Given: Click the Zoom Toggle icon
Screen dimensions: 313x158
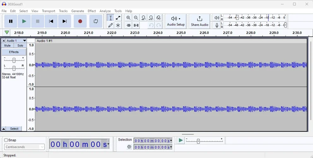Looking at the screenshot, I should tap(159, 18).
